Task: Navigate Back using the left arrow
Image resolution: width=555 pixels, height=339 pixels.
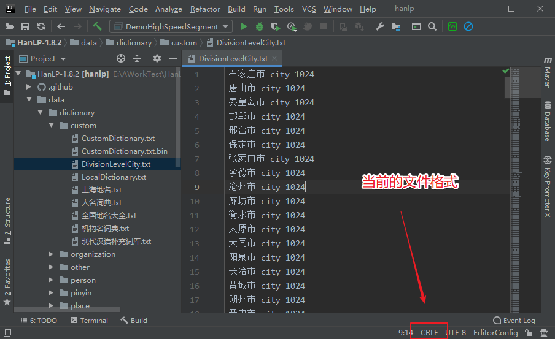Action: (x=61, y=26)
